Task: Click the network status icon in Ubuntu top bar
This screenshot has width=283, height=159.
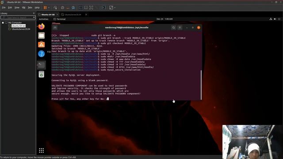Action: [x=271, y=19]
